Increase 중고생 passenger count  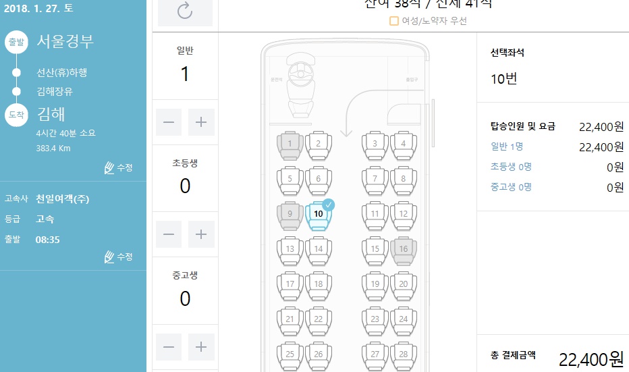click(200, 346)
